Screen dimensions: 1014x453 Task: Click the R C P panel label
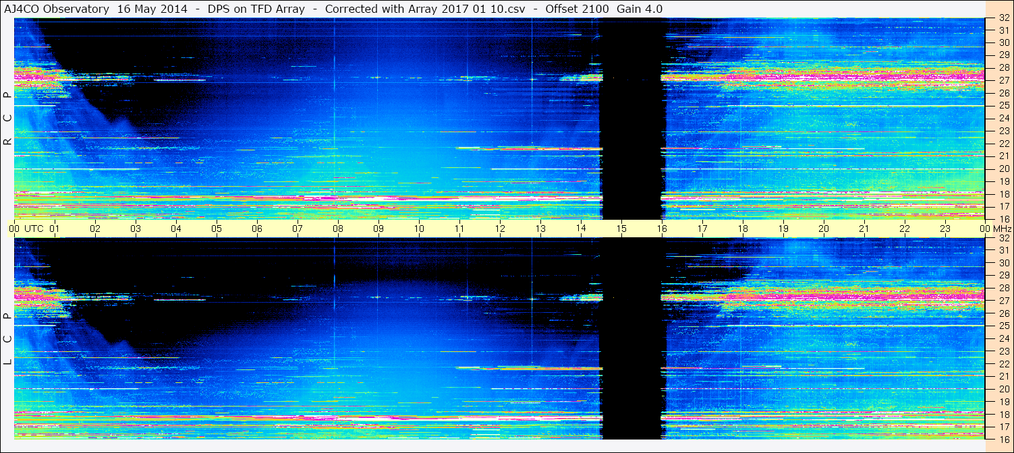click(7, 119)
